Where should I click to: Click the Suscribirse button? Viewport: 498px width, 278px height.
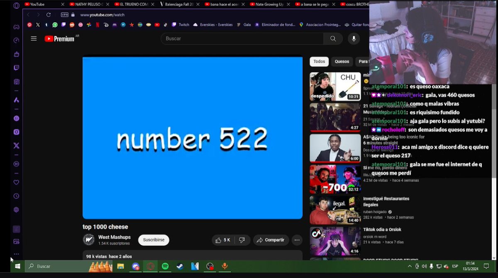pyautogui.click(x=154, y=240)
